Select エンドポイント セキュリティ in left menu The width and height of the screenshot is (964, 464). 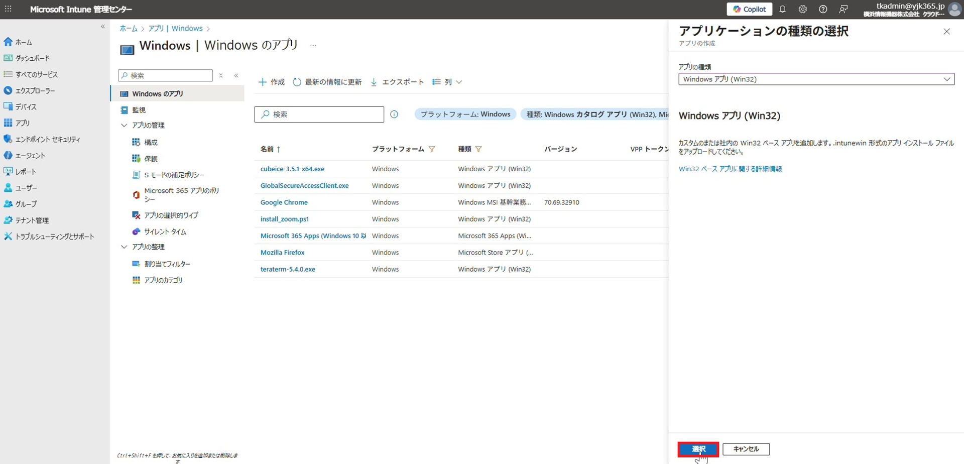(x=47, y=140)
